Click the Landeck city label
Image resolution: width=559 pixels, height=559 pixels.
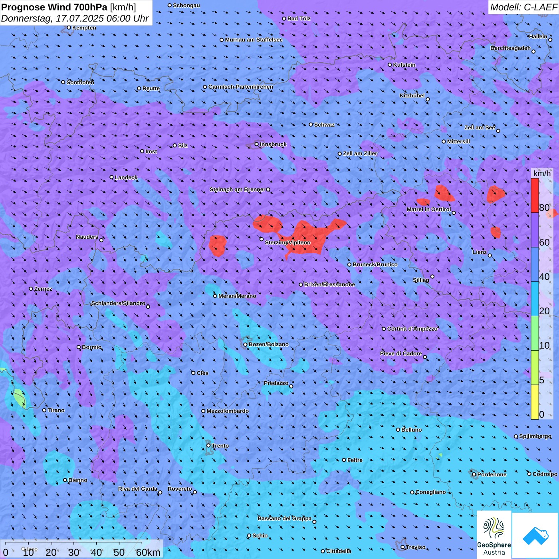[x=126, y=177]
